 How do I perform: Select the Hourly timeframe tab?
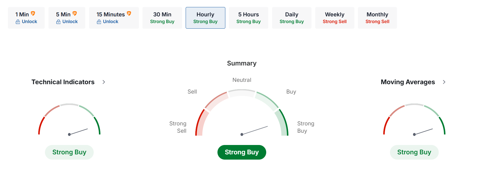click(x=205, y=18)
